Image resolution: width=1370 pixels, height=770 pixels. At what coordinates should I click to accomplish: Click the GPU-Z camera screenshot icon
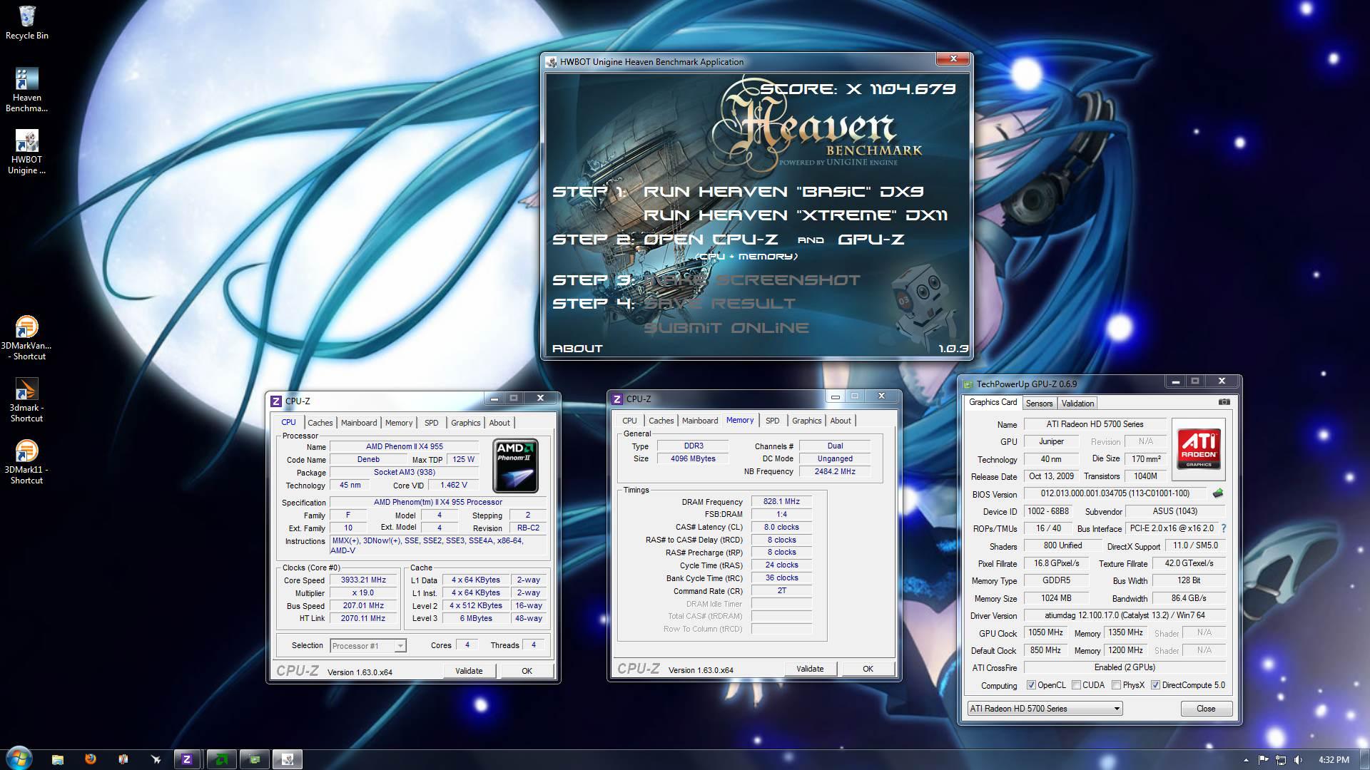point(1224,402)
